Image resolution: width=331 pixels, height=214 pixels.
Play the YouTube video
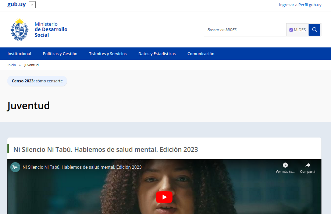pos(164,197)
